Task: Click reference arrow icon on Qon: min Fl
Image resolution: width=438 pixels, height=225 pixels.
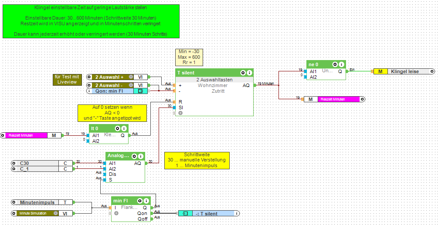Action: (140, 91)
